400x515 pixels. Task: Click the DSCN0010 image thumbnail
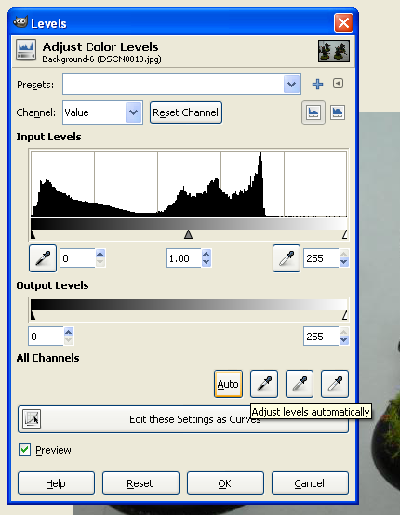click(334, 51)
